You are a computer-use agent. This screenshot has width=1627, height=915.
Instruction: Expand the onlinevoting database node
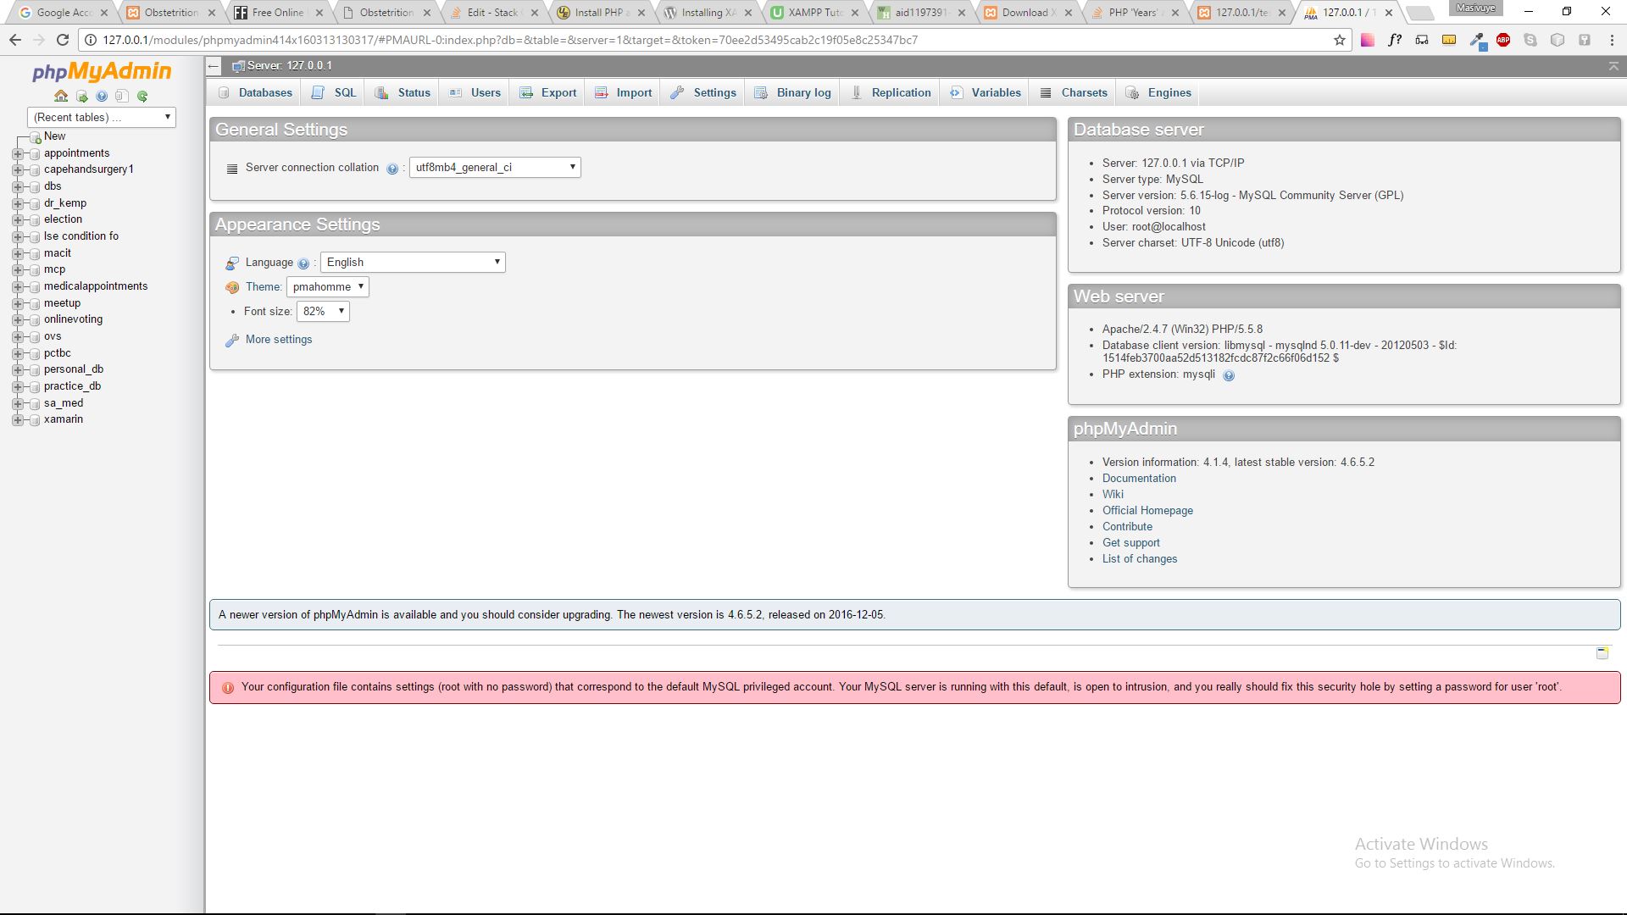coord(17,320)
